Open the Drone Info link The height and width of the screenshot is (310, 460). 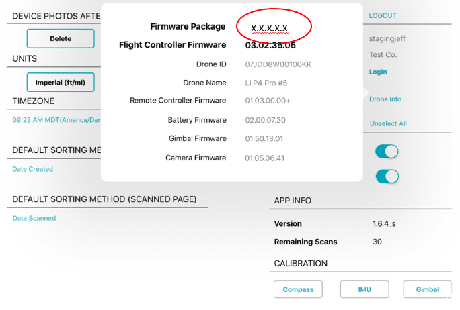(x=385, y=99)
